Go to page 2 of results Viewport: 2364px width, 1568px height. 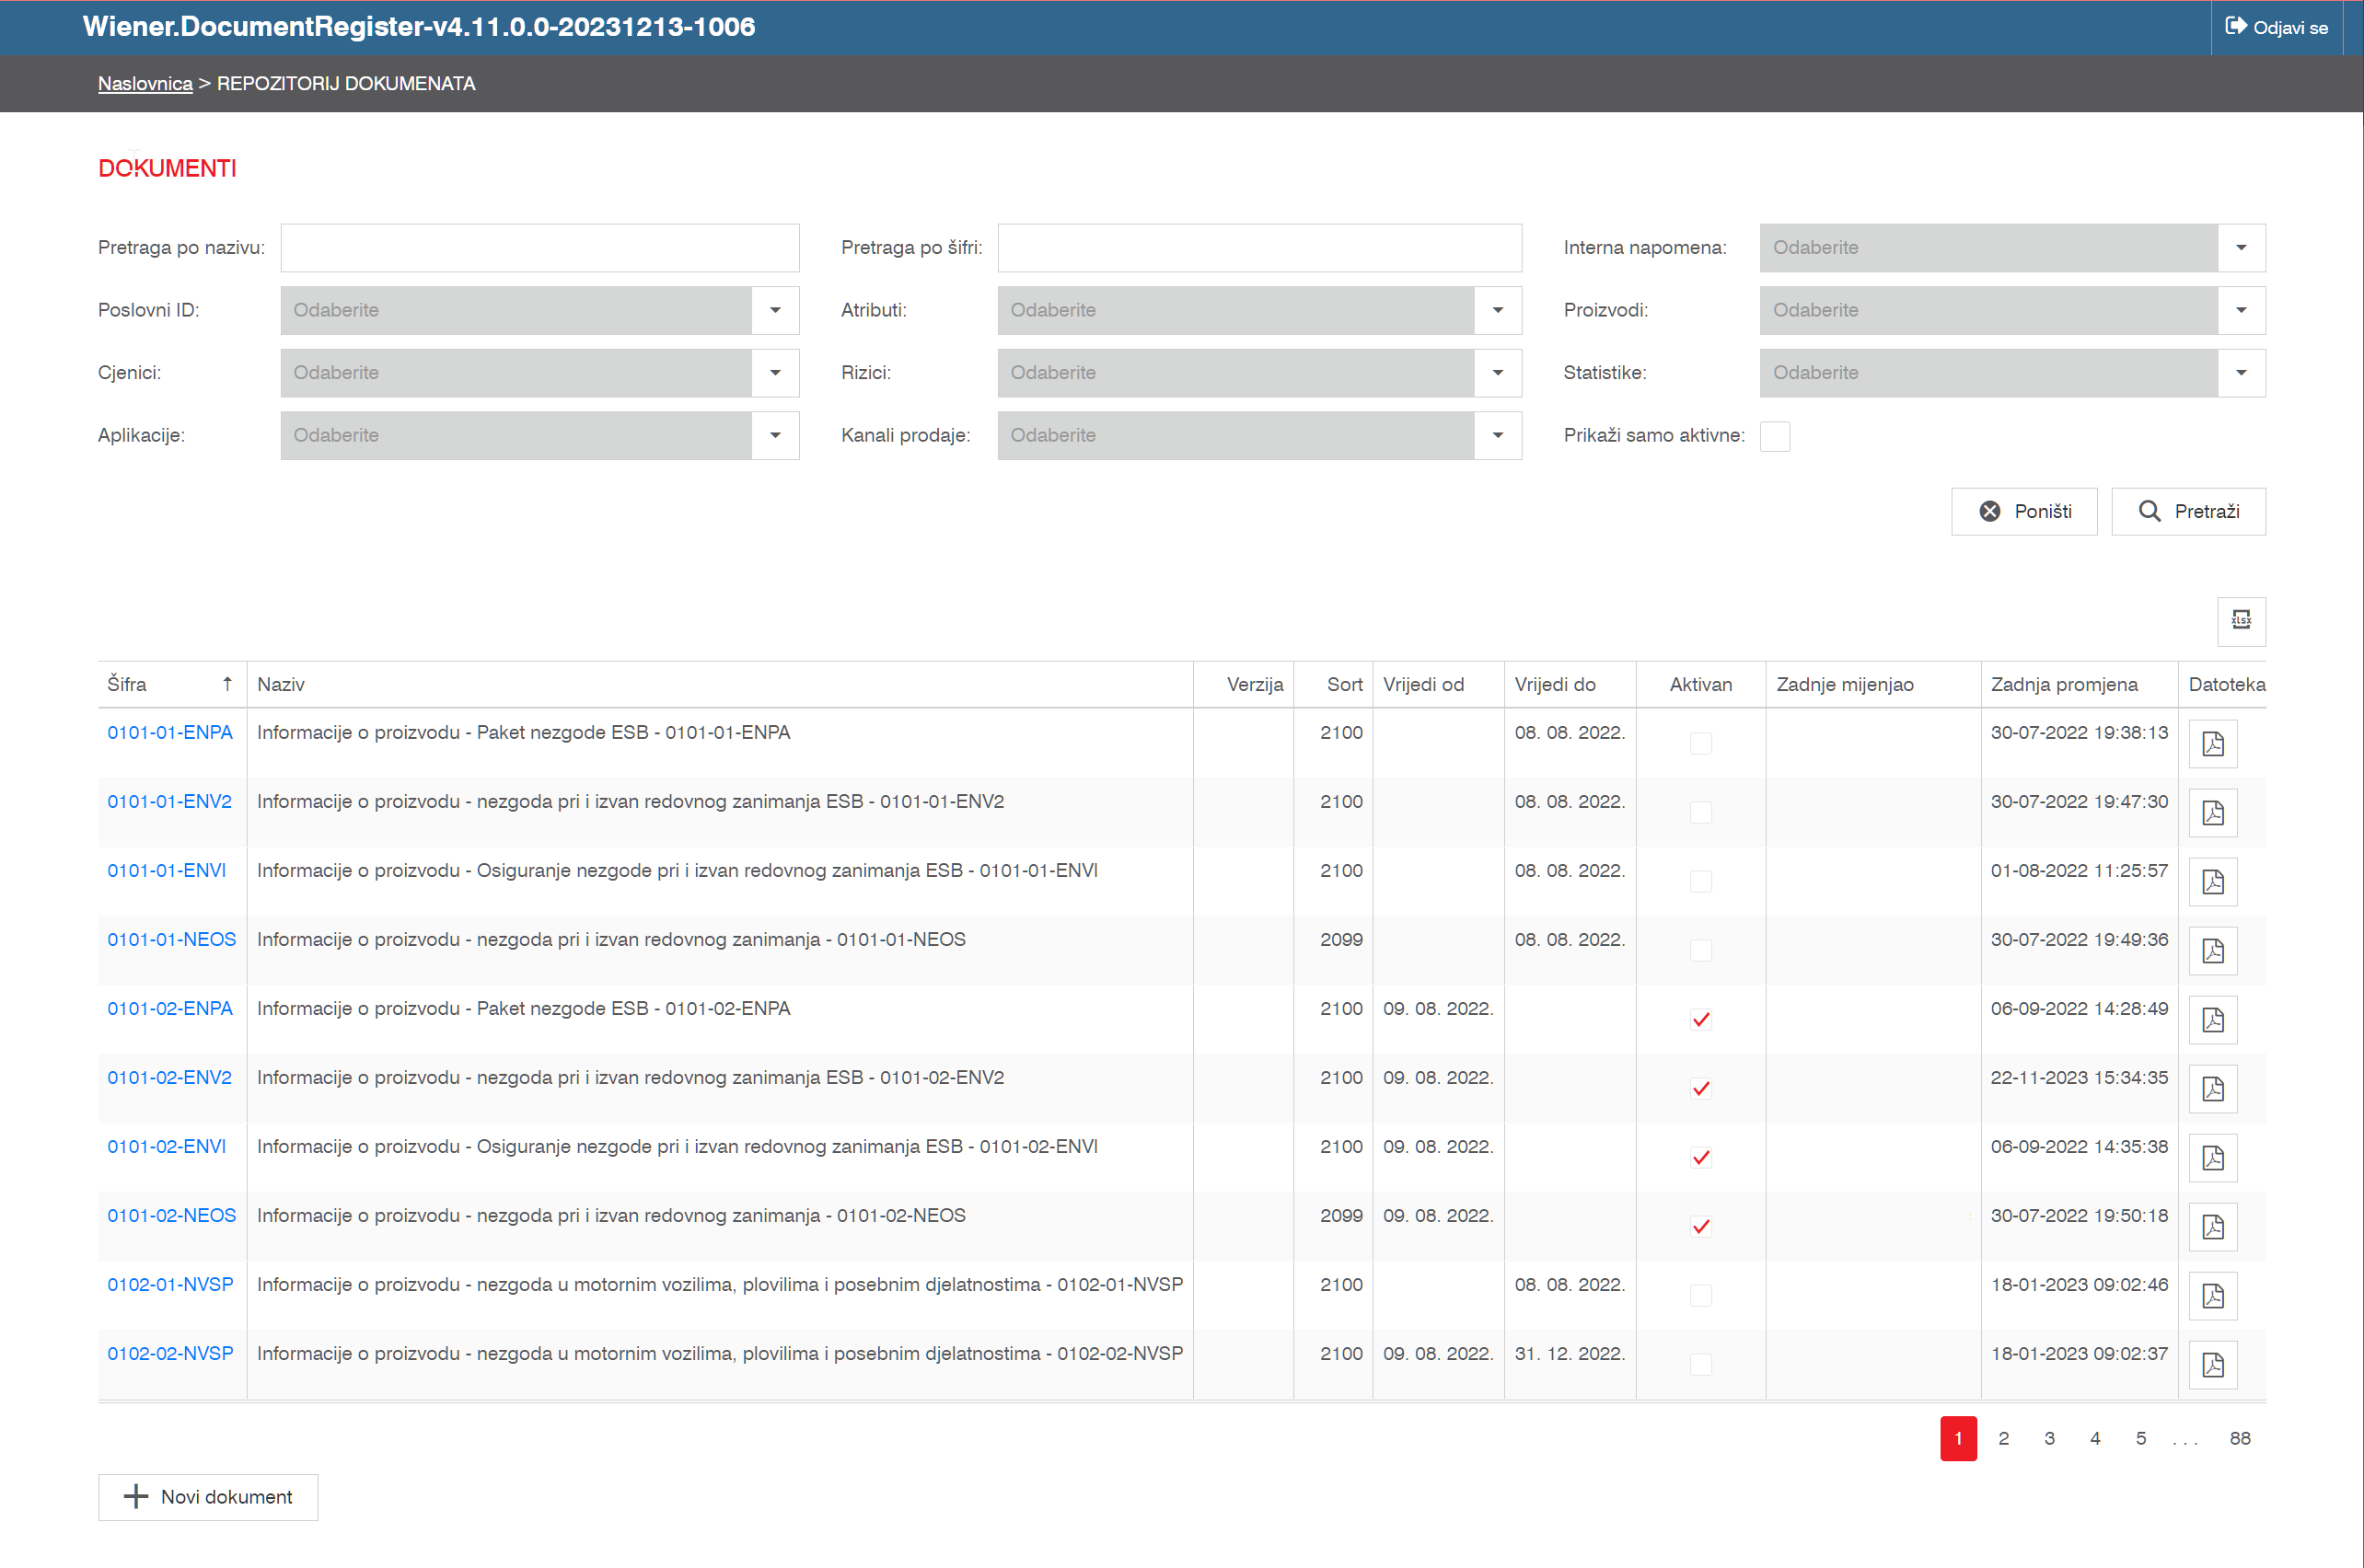[x=2003, y=1438]
